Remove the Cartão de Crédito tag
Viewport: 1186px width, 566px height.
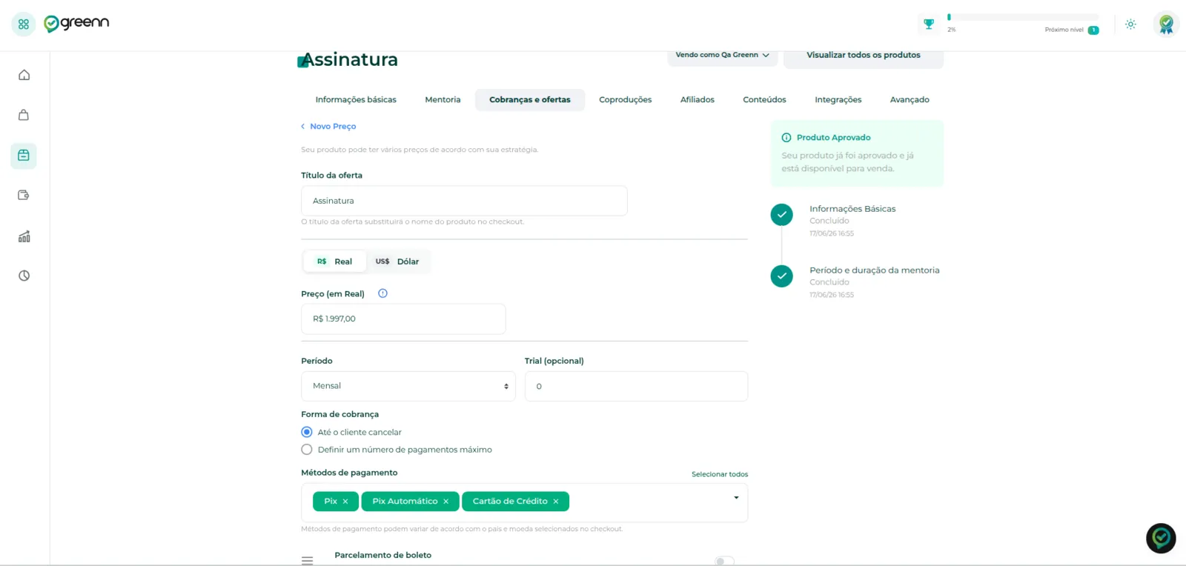coord(556,502)
